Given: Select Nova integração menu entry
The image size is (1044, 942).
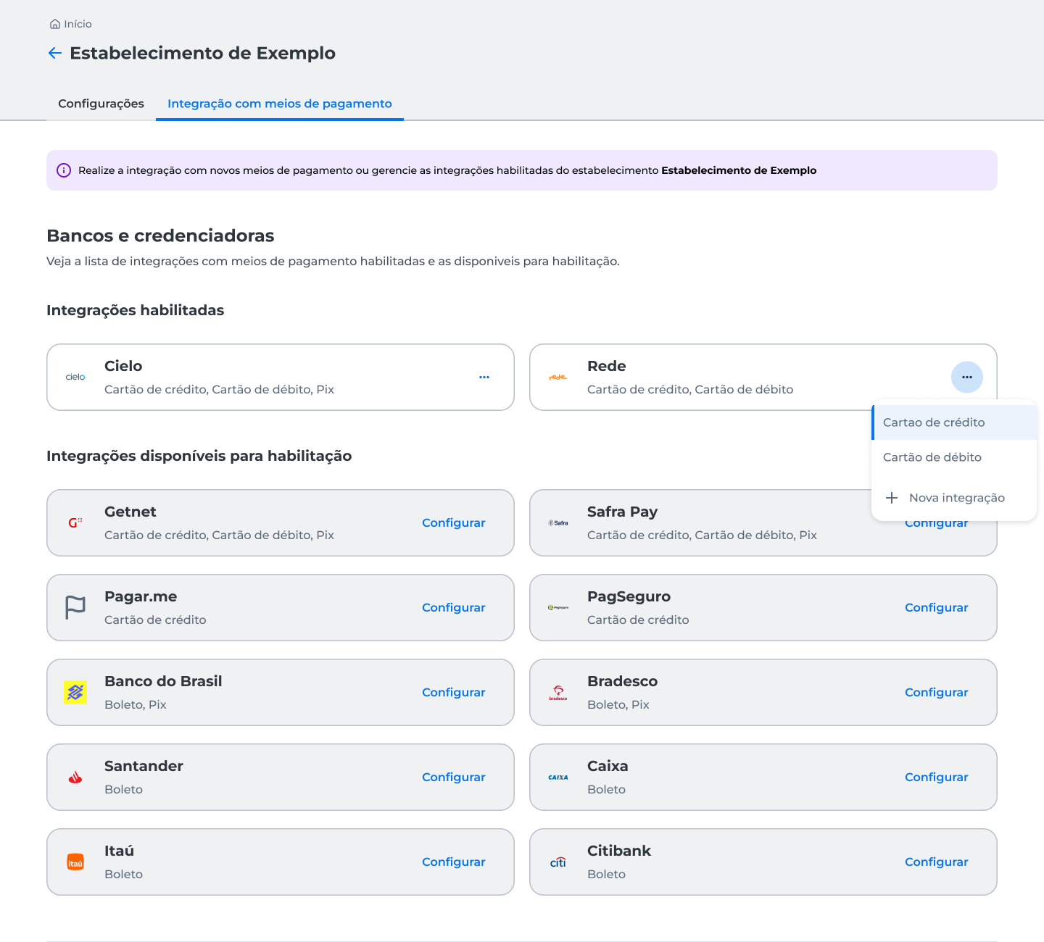Looking at the screenshot, I should pyautogui.click(x=954, y=498).
